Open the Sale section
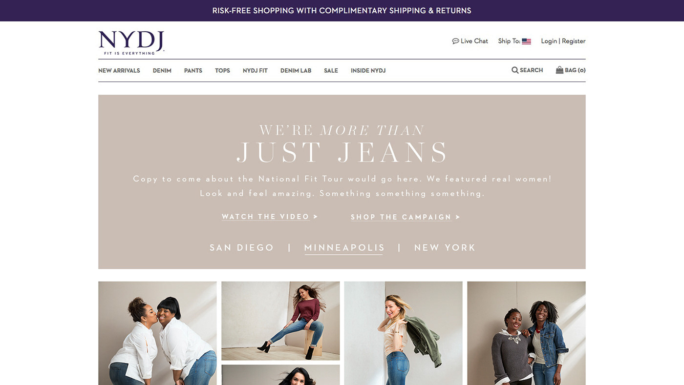This screenshot has width=684, height=385. coord(331,71)
